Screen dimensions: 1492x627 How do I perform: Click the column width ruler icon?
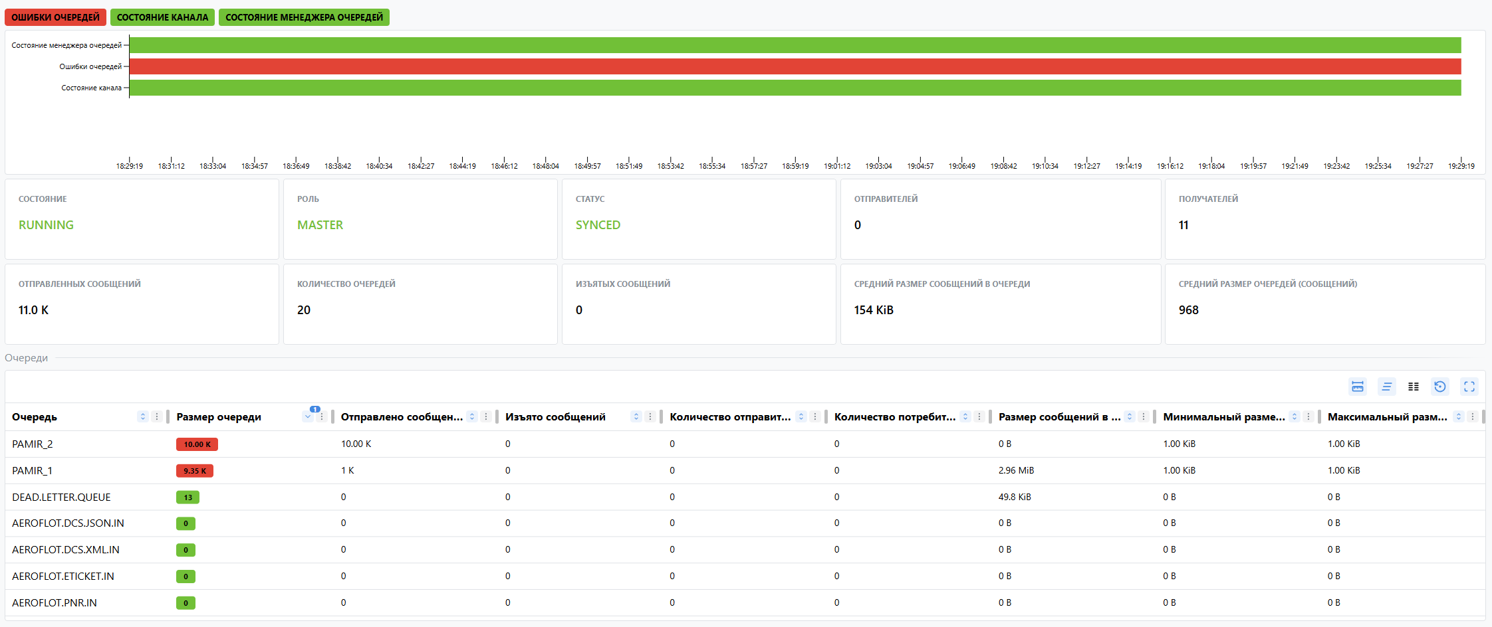[x=1357, y=387]
